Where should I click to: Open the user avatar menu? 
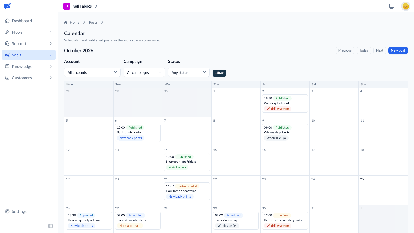(406, 6)
